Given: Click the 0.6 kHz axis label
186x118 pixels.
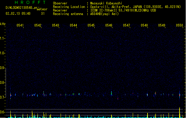Looking at the screenshot, I should click(2, 112).
